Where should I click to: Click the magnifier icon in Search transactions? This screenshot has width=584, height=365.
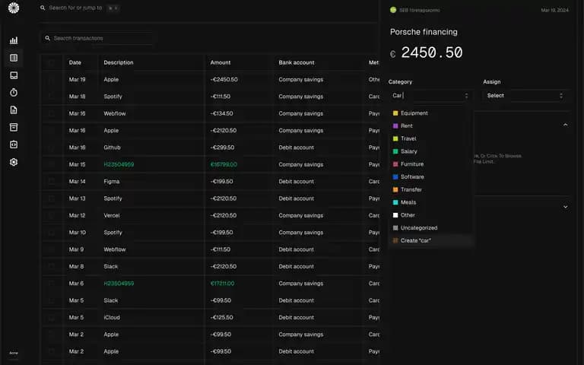pos(48,38)
